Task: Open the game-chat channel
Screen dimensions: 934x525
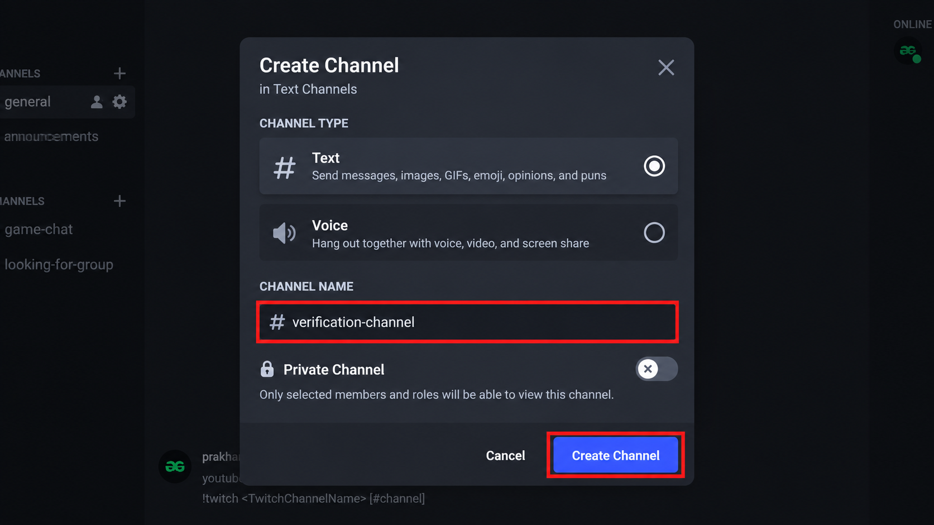Action: (x=39, y=230)
